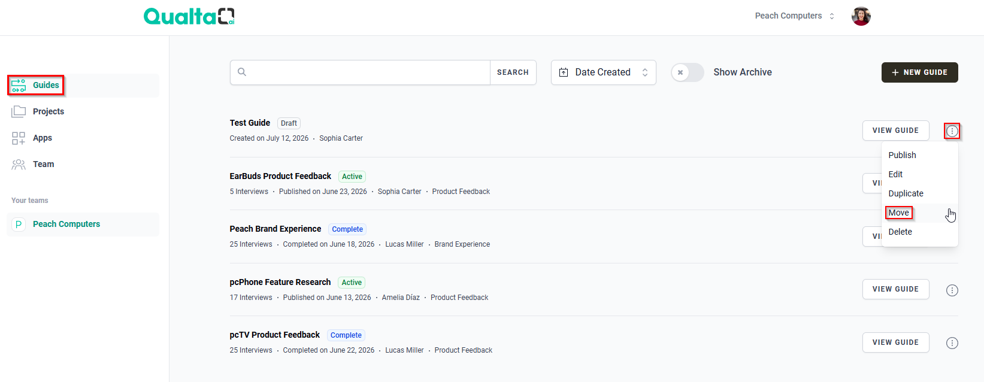Viewport: 984px width, 382px height.
Task: Click VIEW GUIDE for pcTV Product Feedback
Action: (895, 342)
